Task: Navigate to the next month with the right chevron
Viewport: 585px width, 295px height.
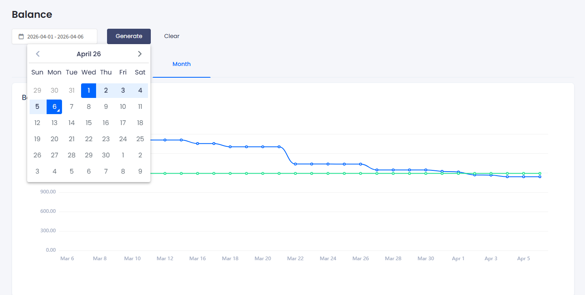Action: pyautogui.click(x=140, y=53)
